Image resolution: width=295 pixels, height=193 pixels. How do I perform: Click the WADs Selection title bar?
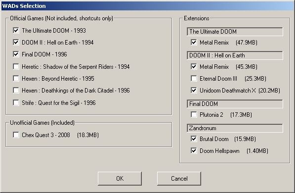pos(147,6)
